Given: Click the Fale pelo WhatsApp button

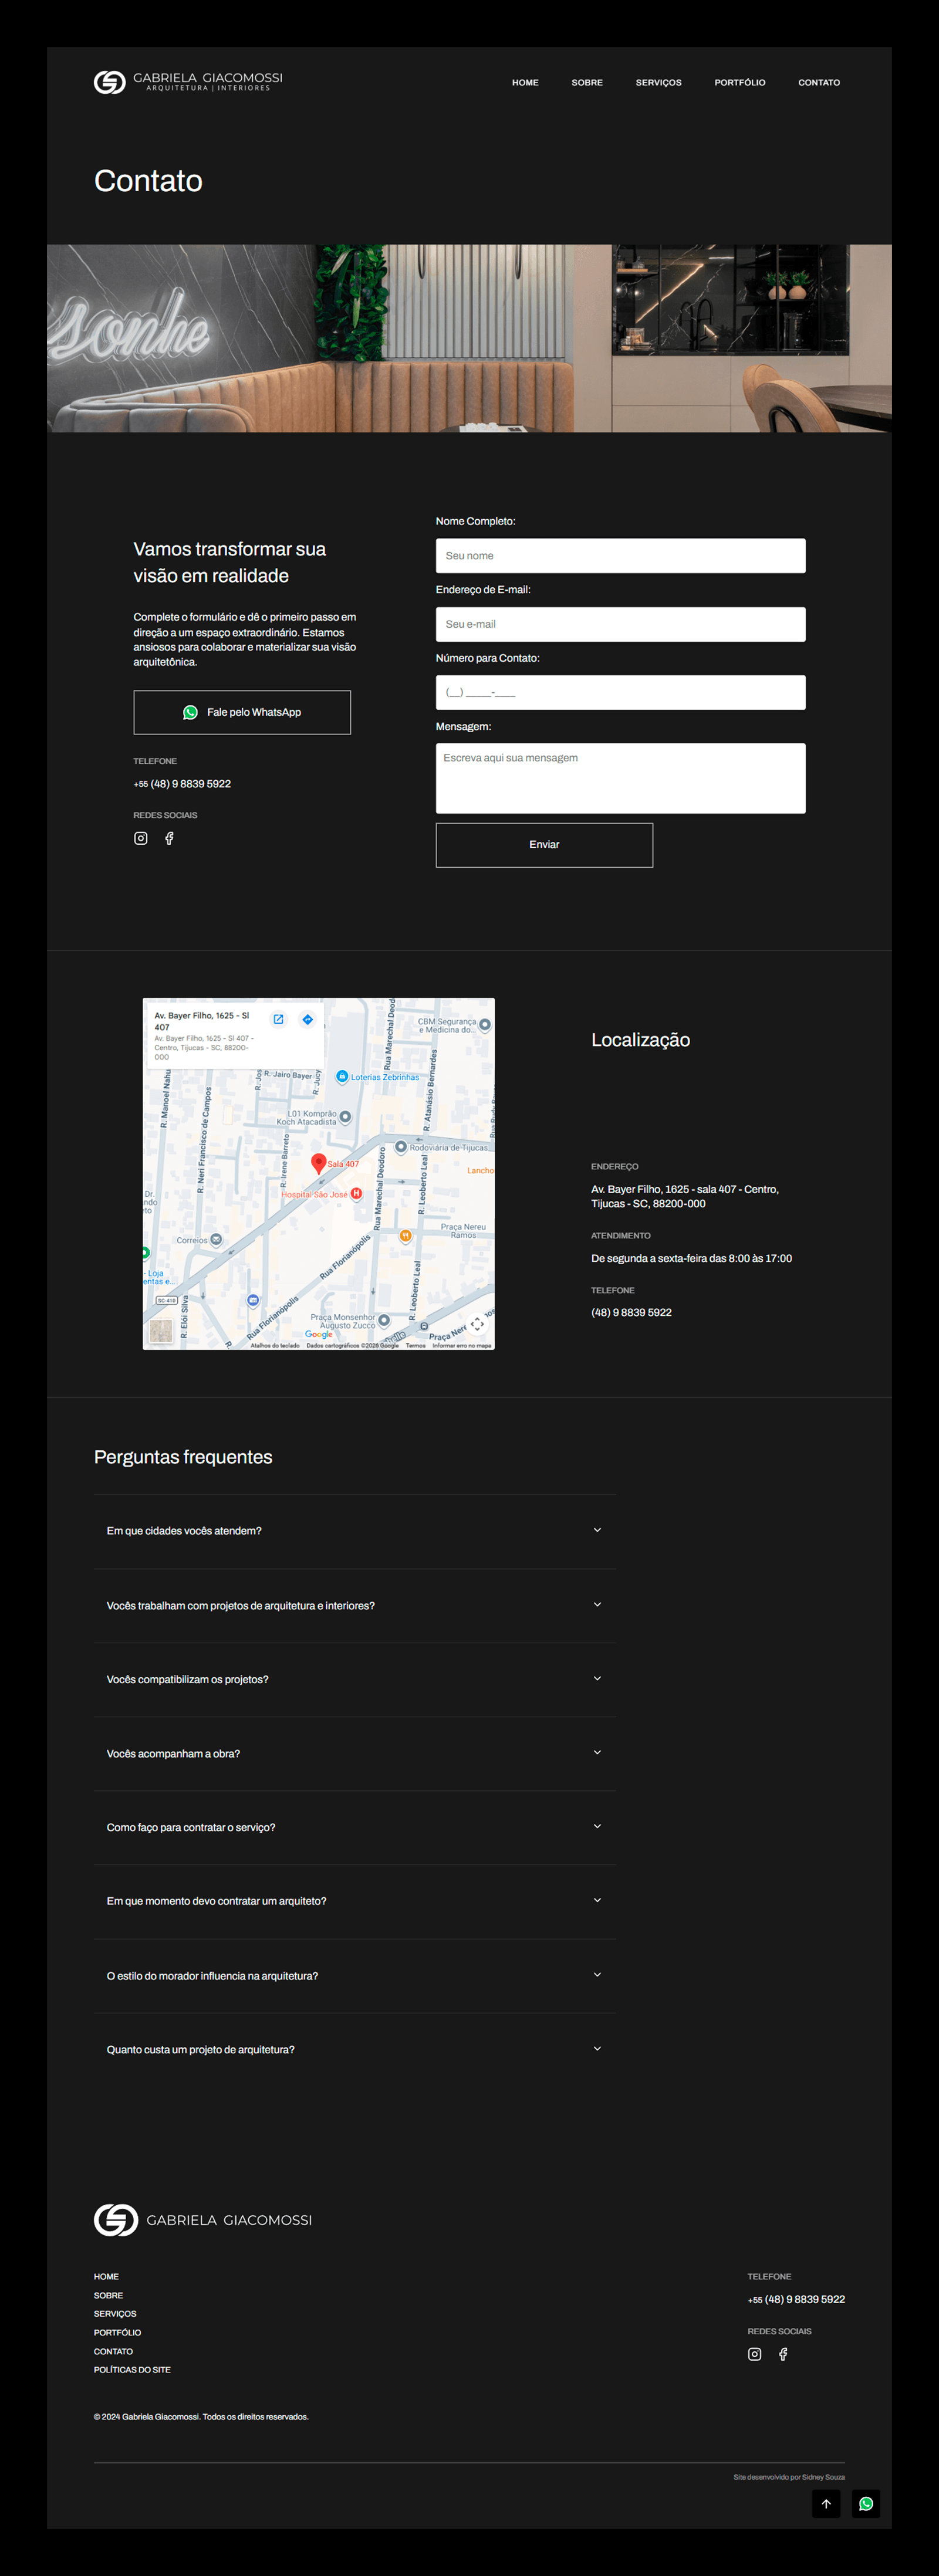Looking at the screenshot, I should tap(242, 712).
